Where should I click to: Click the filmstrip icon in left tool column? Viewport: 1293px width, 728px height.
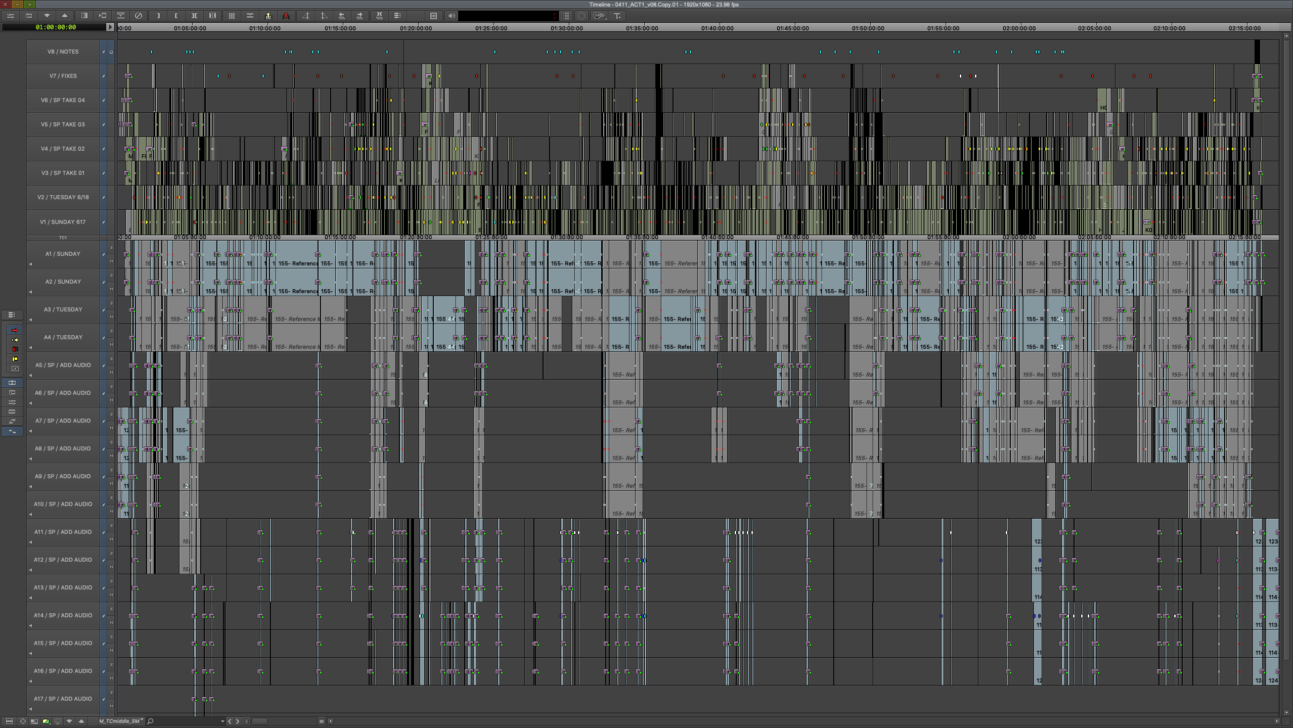[x=12, y=412]
